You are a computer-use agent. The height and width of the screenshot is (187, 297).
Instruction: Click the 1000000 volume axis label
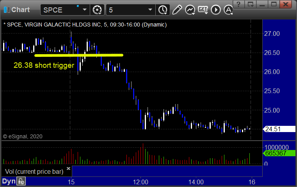point(277,147)
